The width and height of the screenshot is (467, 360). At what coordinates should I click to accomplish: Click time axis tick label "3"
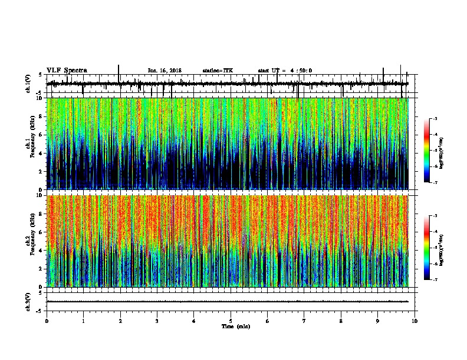click(157, 321)
